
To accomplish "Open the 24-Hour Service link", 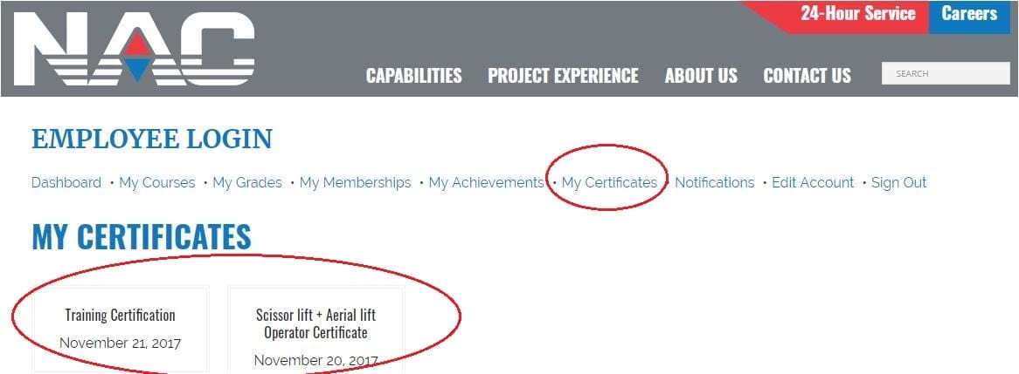I will click(858, 14).
